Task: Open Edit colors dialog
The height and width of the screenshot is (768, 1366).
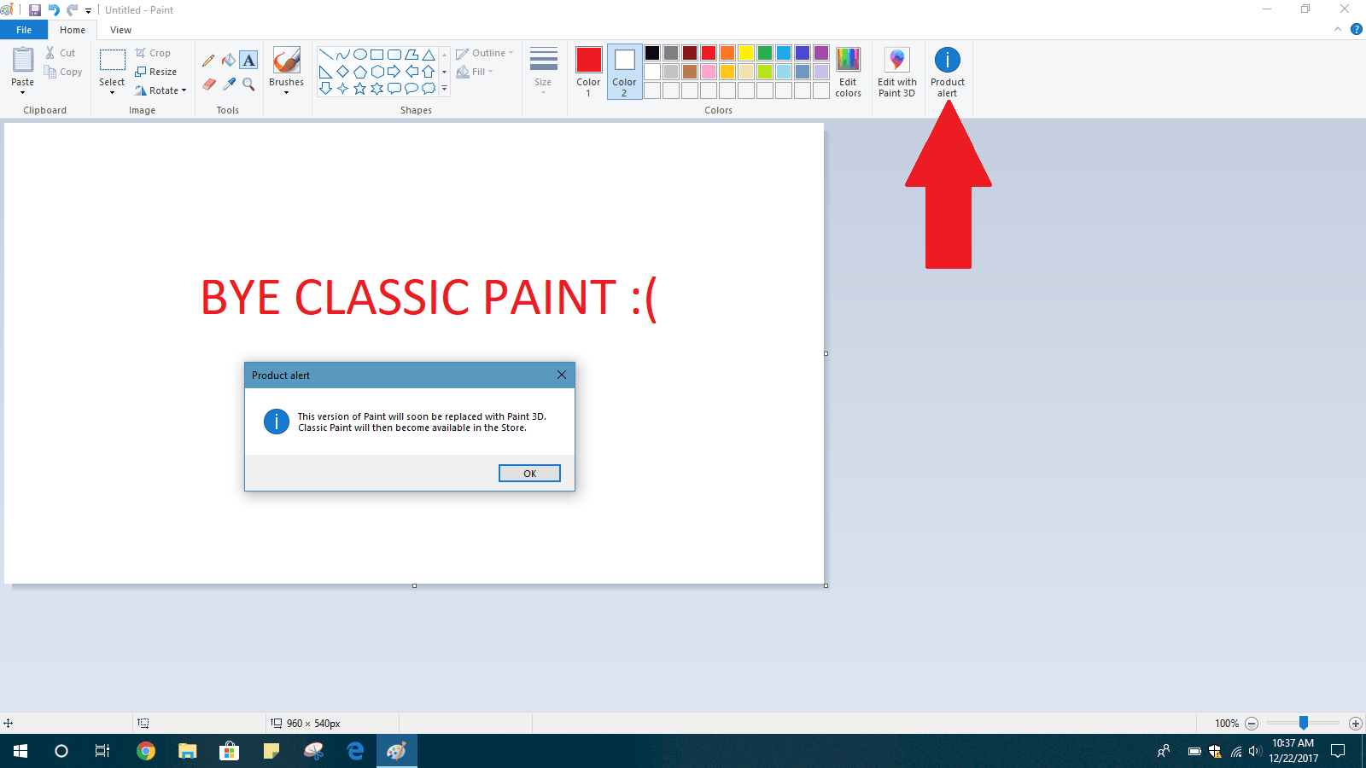Action: pos(848,72)
